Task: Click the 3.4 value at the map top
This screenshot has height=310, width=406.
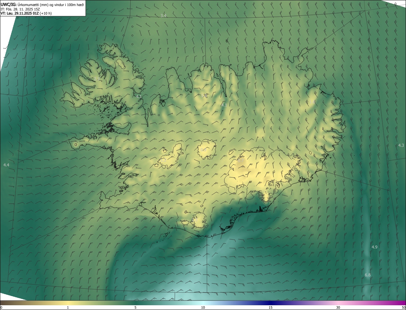Action: pos(163,16)
